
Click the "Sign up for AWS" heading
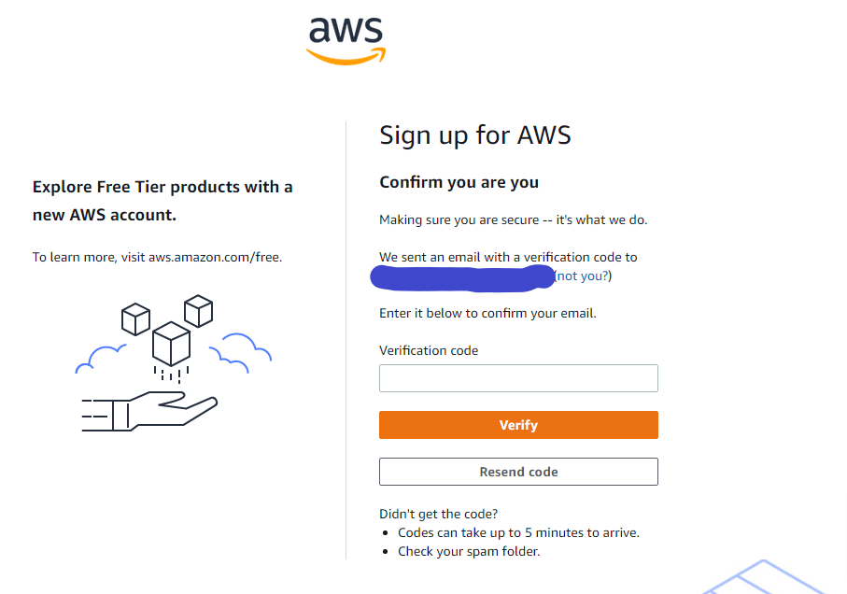click(475, 135)
